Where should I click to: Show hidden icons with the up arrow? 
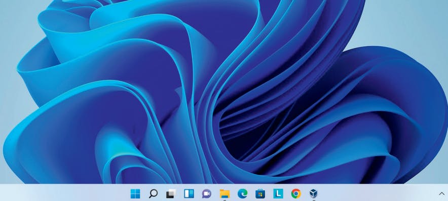441,193
